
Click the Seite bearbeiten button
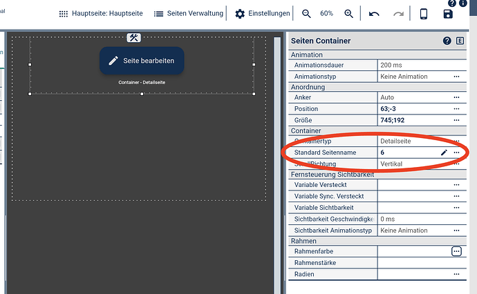tap(142, 61)
